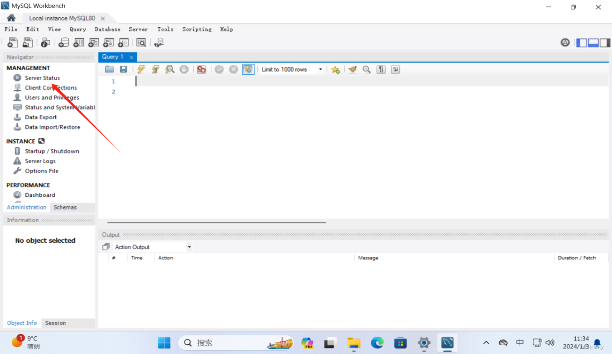Screen dimensions: 612x354
Task: Open File Explorer from taskbar
Action: 354,343
